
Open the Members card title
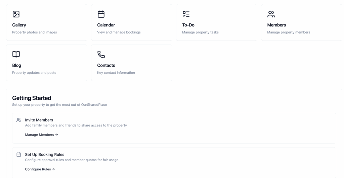(x=276, y=25)
